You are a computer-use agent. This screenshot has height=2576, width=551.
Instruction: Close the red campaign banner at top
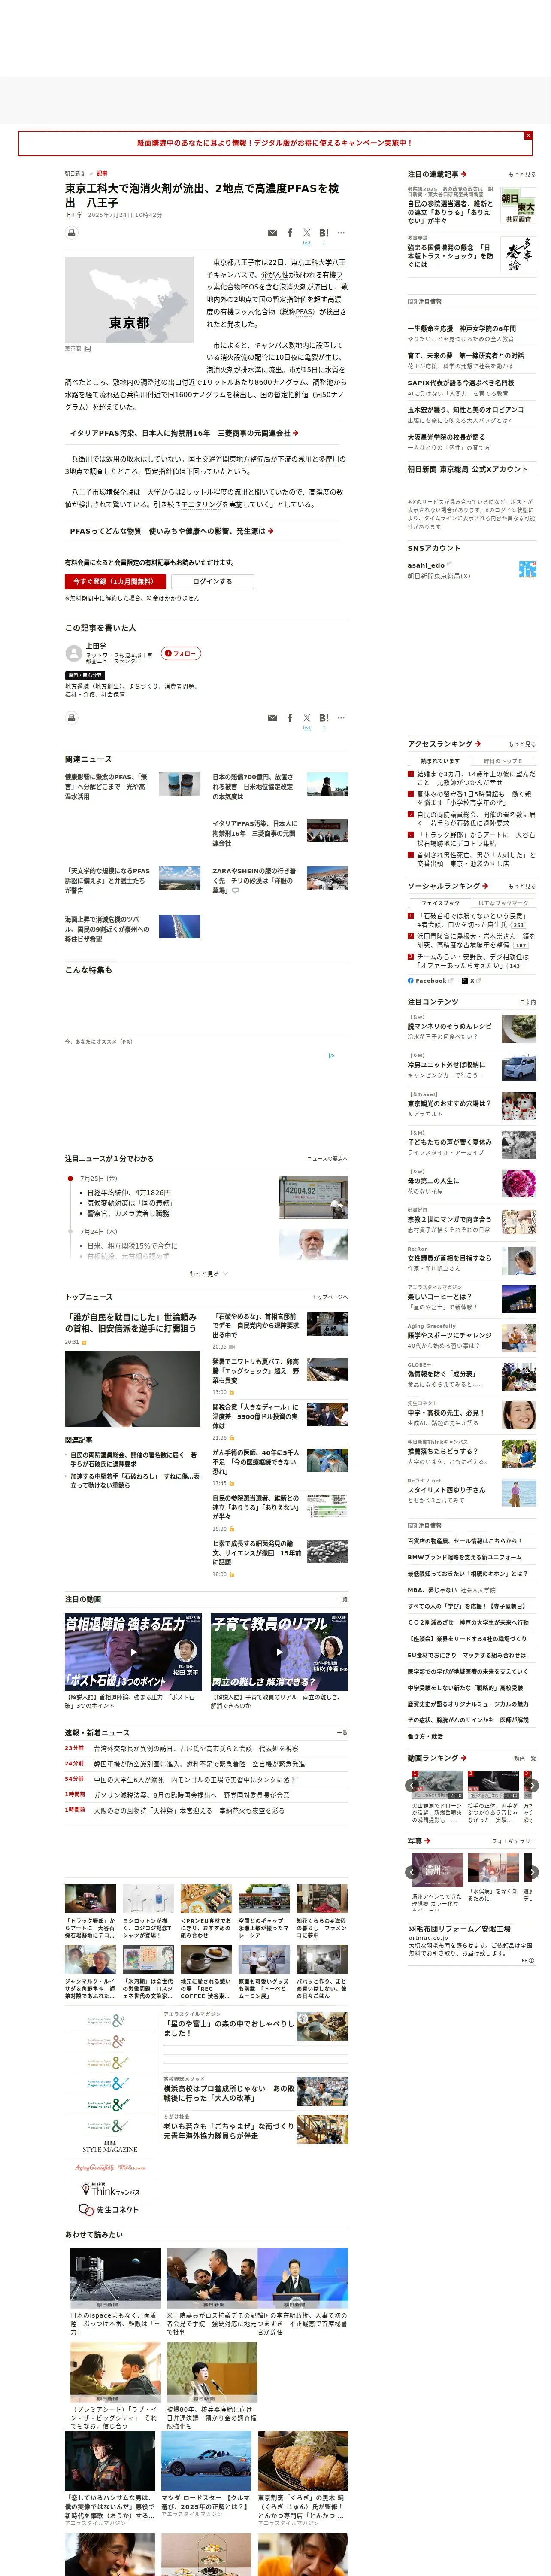click(528, 135)
